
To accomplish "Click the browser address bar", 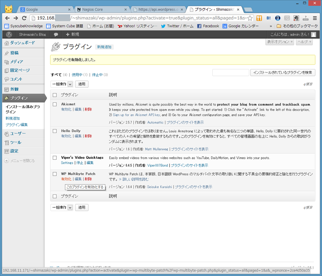I will click(142, 18).
